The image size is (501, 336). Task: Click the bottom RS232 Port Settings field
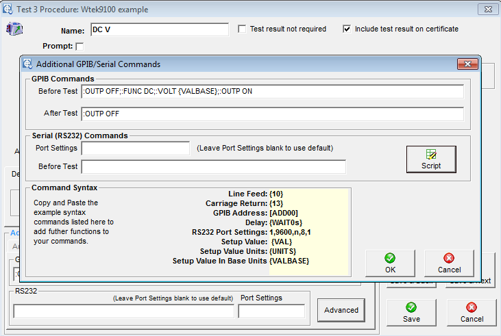(x=271, y=311)
